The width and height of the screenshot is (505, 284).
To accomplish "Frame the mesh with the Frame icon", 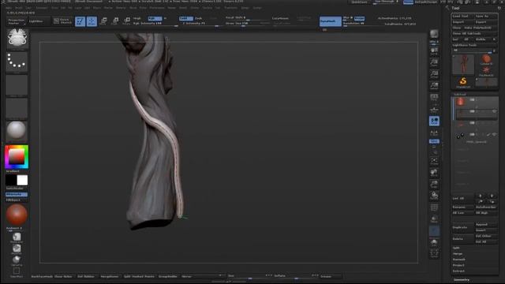I will coord(434,161).
